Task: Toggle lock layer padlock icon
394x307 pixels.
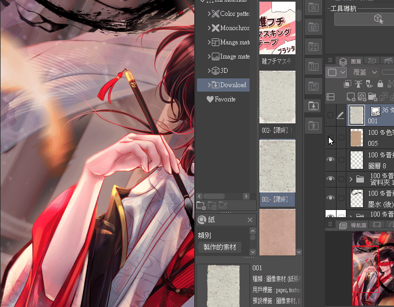Action: (380, 84)
